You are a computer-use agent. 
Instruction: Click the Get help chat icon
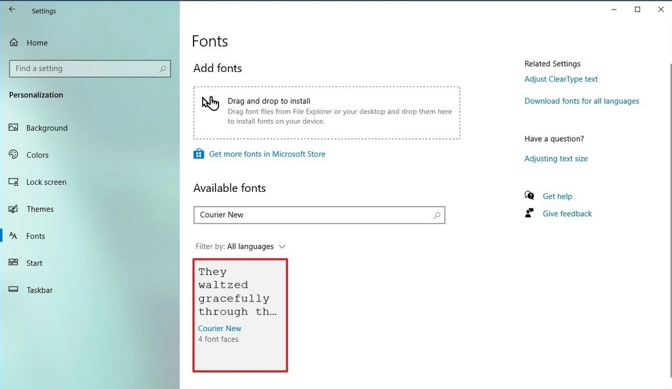(529, 196)
